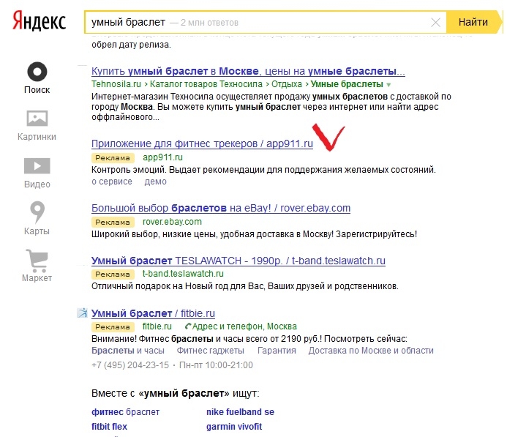Screen dimensions: 507x437
Task: Click the fitbie.ru favicon next to the result
Action: (x=83, y=313)
